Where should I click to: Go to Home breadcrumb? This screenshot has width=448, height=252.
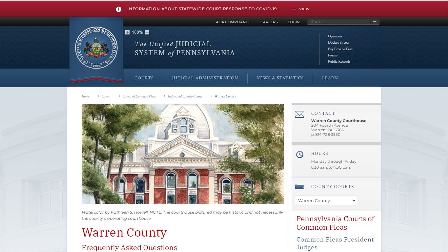point(86,96)
